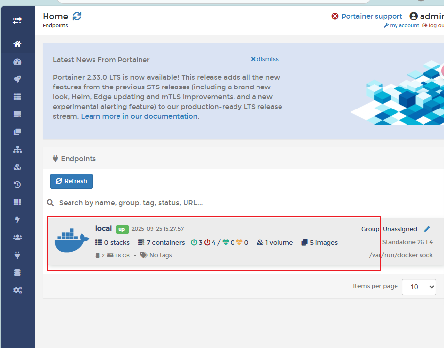Click the 0 stacks count

[x=113, y=242]
